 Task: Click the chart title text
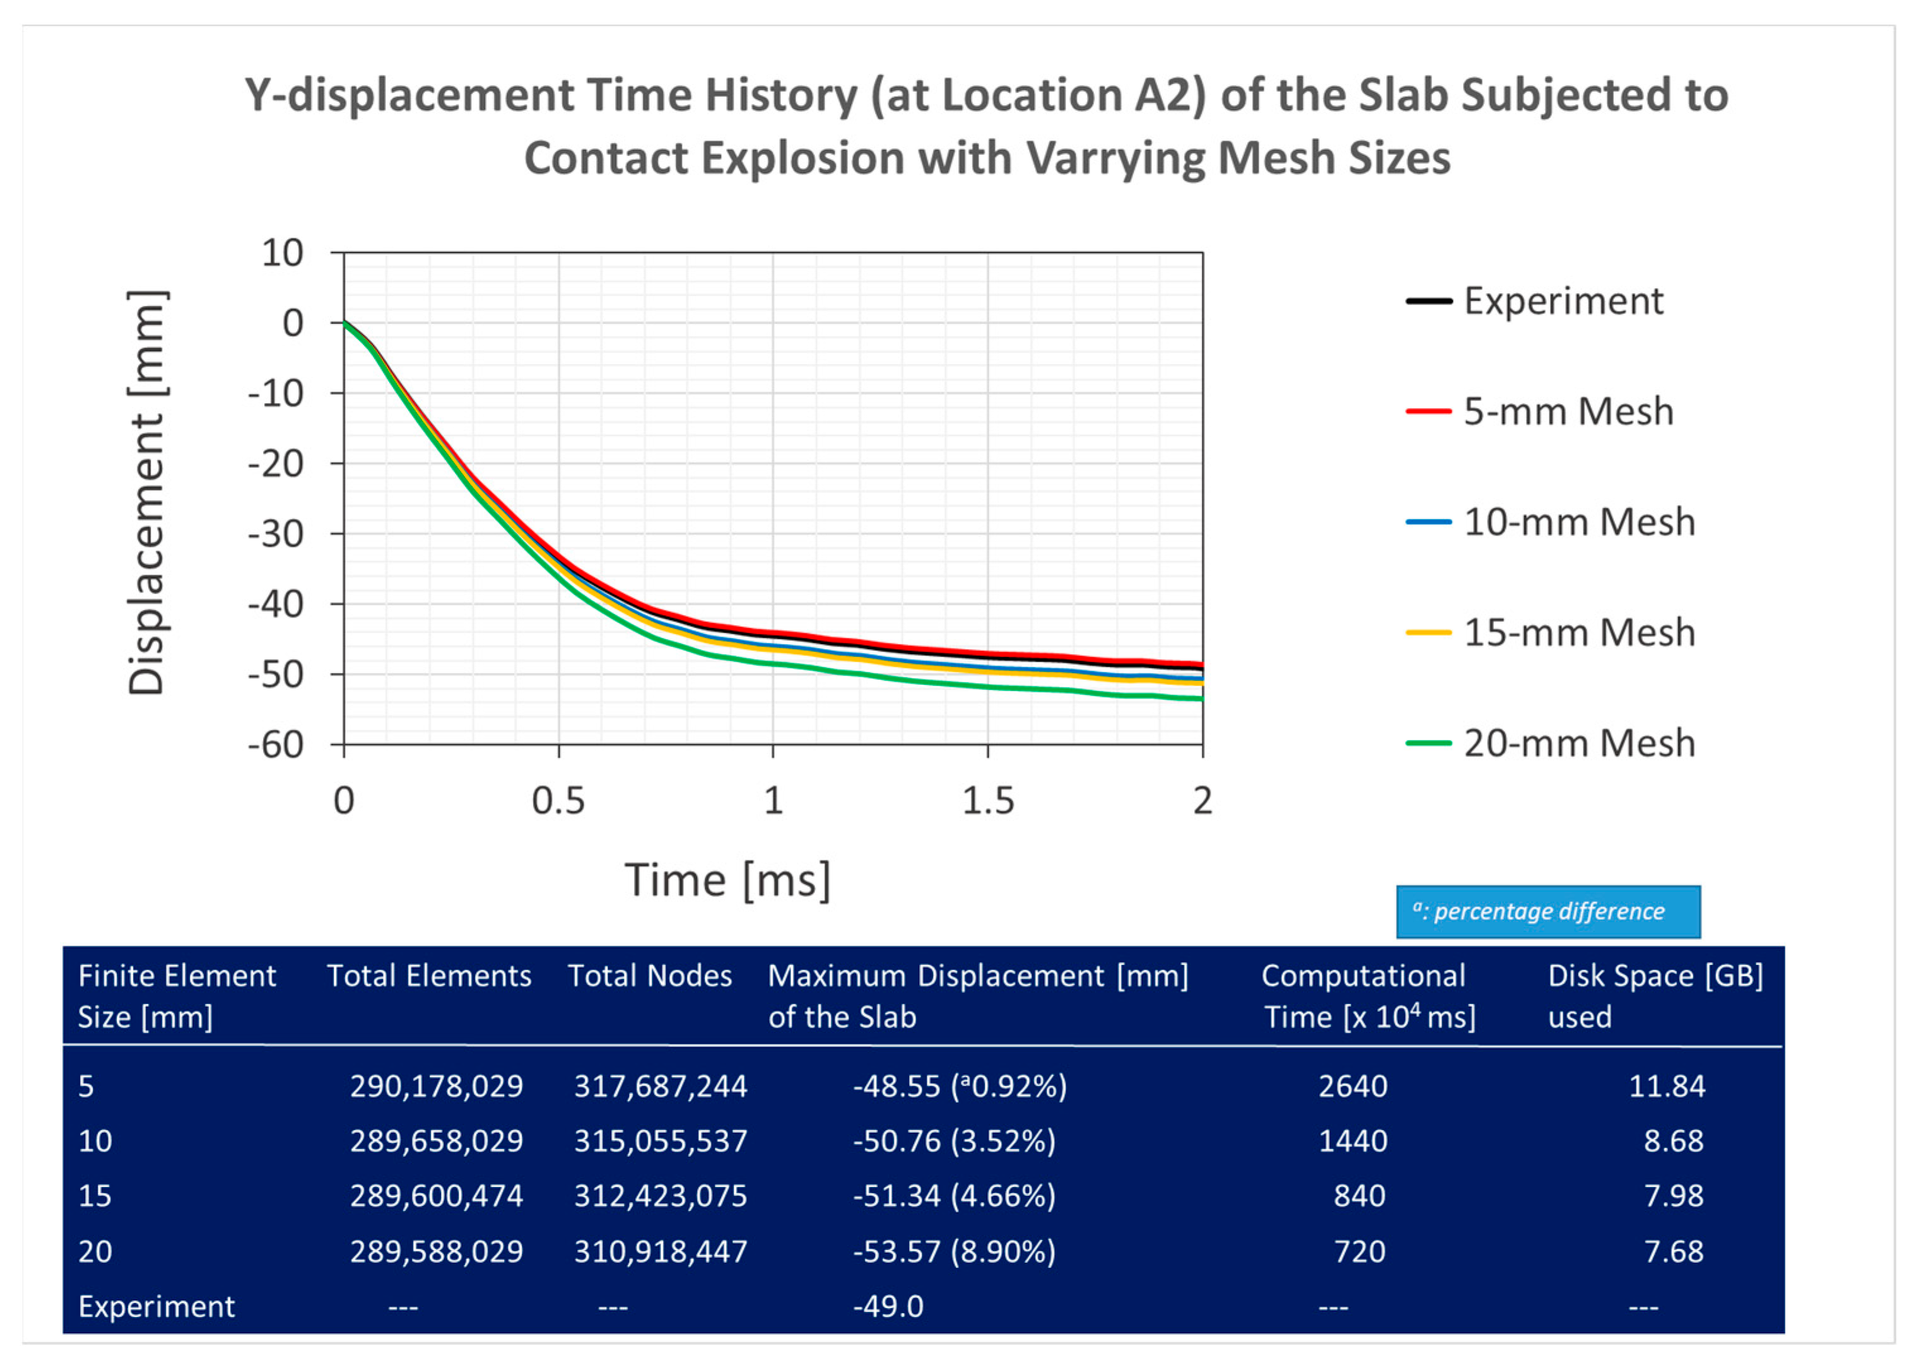pyautogui.click(x=987, y=126)
